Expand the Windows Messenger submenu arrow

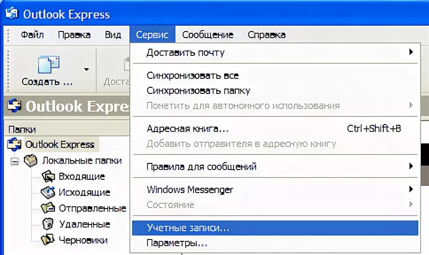coord(411,189)
